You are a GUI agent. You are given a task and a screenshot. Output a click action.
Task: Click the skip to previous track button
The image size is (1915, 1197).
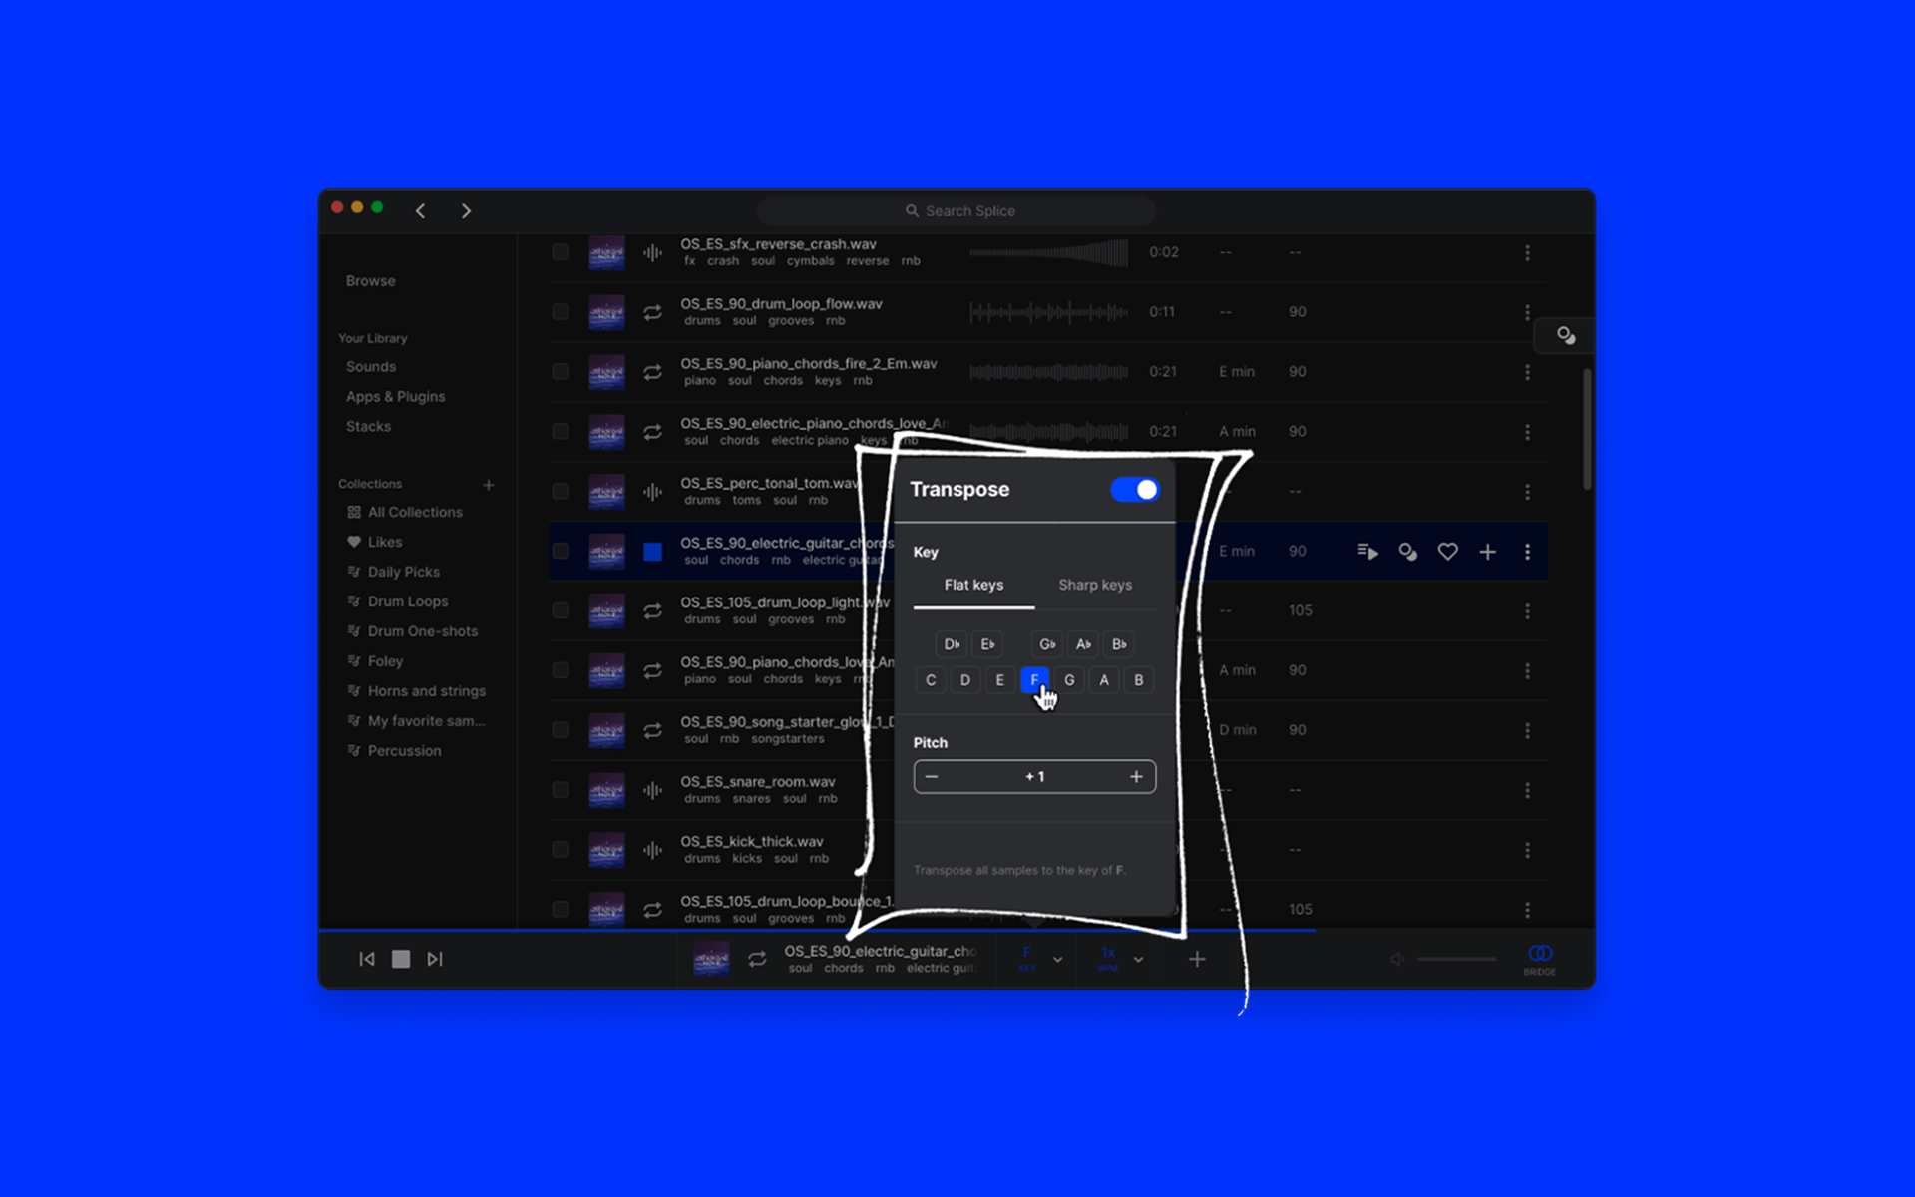[367, 959]
